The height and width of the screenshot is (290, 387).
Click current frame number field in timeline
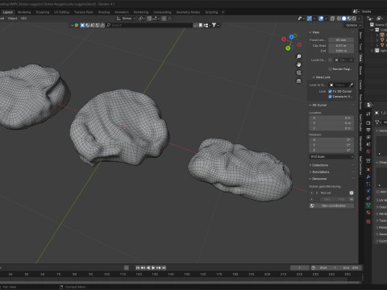(x=300, y=267)
